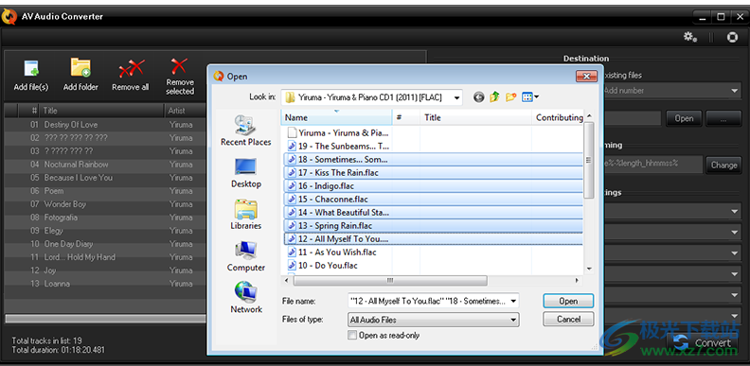Click the ellipsis browse button in Destination
The width and height of the screenshot is (750, 366).
coord(723,118)
